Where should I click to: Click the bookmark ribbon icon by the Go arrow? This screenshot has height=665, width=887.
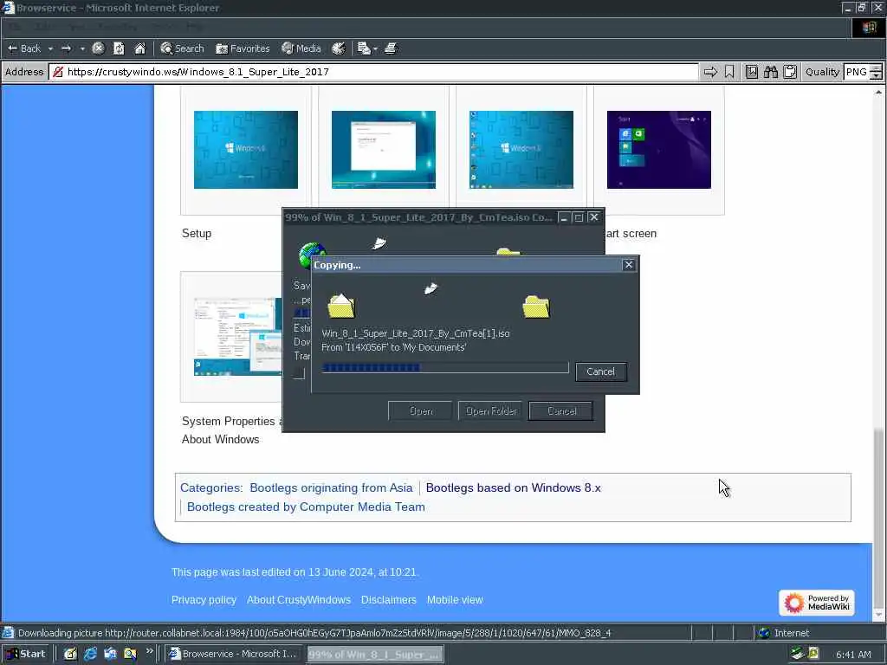pyautogui.click(x=729, y=72)
